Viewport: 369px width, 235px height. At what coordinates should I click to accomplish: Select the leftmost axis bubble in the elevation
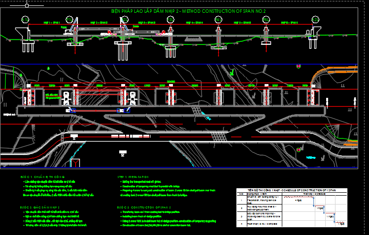click(x=26, y=20)
